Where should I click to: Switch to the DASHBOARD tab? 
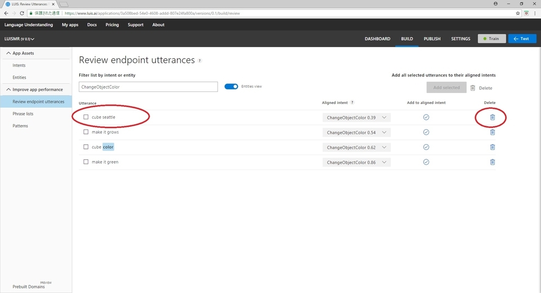[377, 39]
